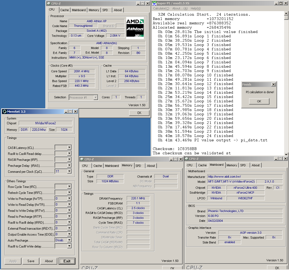This screenshot has height=270, width=289.
Task: Click Super PI scrollbar up arrow
Action: [286, 14]
